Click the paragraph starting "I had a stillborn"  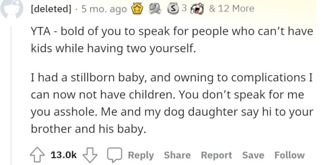tap(172, 103)
